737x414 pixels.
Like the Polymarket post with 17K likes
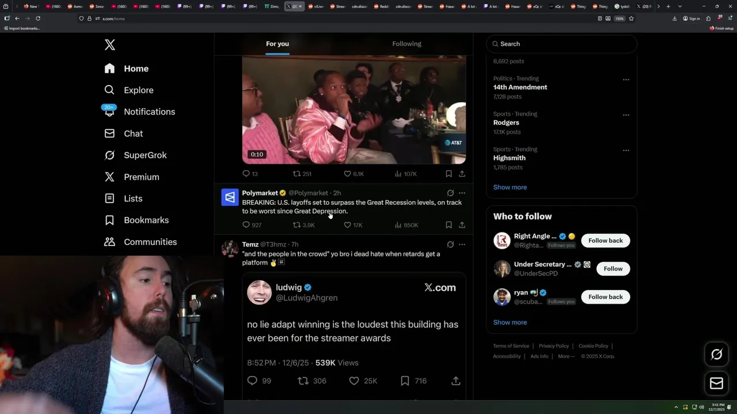353,225
